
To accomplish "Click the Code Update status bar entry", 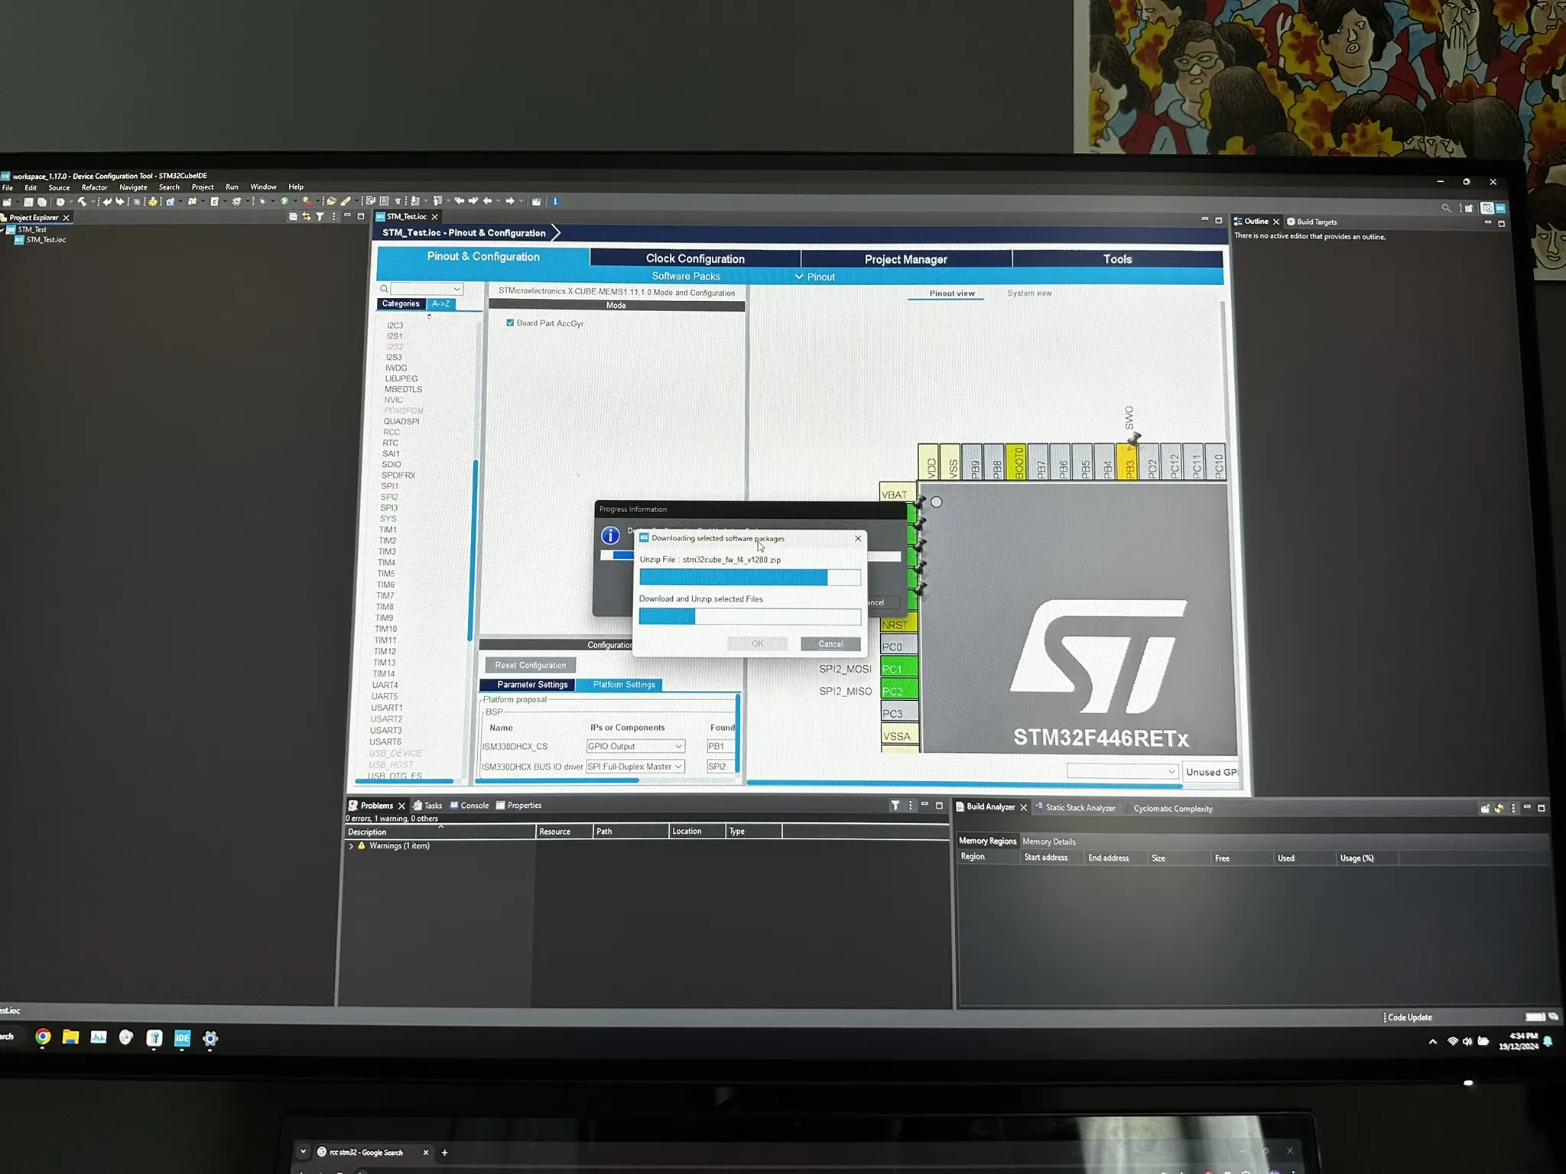I will point(1408,1017).
